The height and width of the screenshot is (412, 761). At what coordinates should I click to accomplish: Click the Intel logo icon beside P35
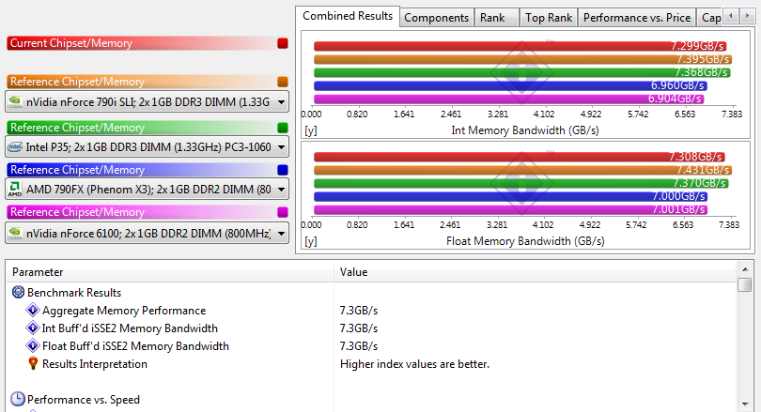(15, 146)
